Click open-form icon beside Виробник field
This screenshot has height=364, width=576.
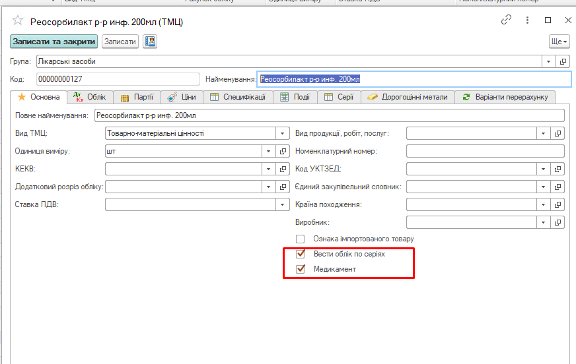(x=558, y=222)
